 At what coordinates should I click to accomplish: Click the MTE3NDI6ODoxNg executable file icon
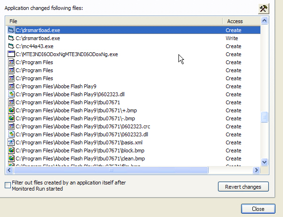click(x=11, y=54)
